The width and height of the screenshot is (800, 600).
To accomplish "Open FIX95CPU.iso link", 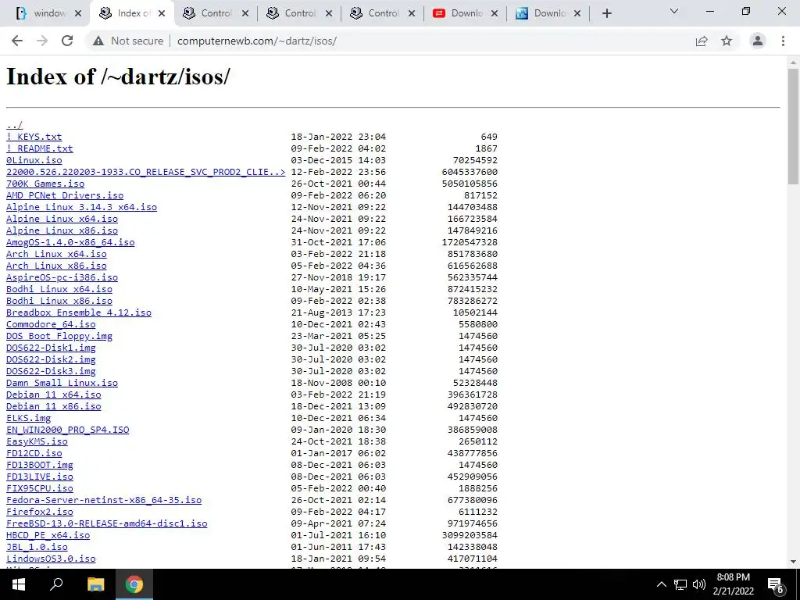I will (39, 489).
